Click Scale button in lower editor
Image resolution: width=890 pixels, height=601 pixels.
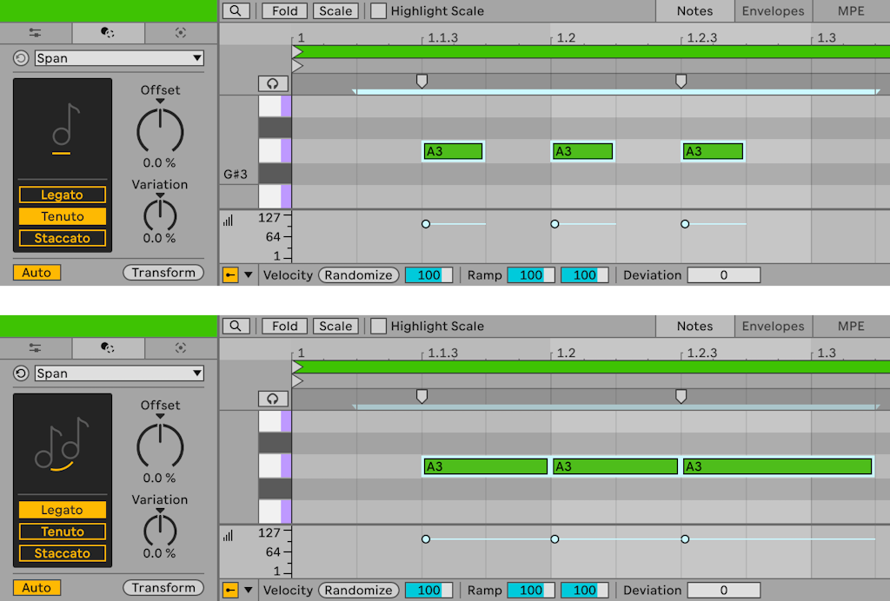[335, 326]
